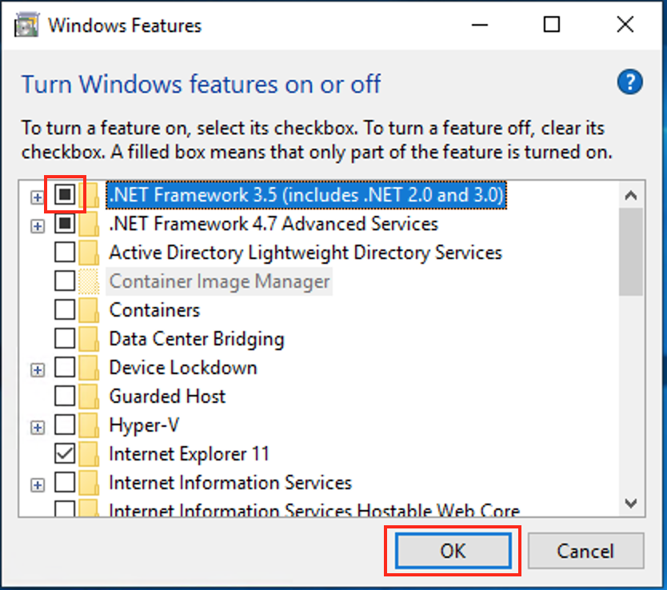The height and width of the screenshot is (590, 667).
Task: Enable the Containers feature checkbox
Action: coord(64,310)
